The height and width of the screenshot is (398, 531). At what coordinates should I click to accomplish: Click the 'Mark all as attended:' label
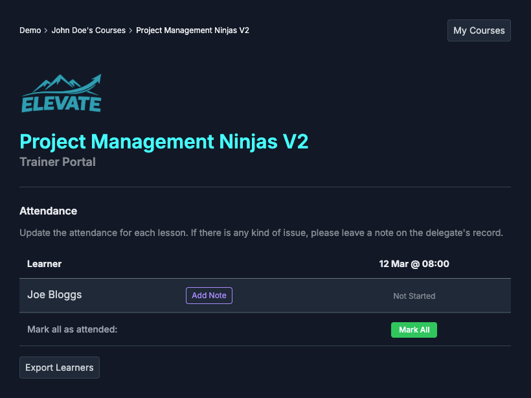pyautogui.click(x=73, y=329)
